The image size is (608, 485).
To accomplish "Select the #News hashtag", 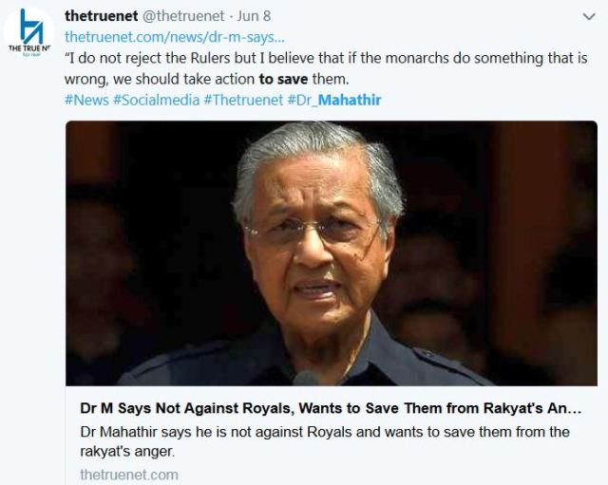I will (x=86, y=100).
